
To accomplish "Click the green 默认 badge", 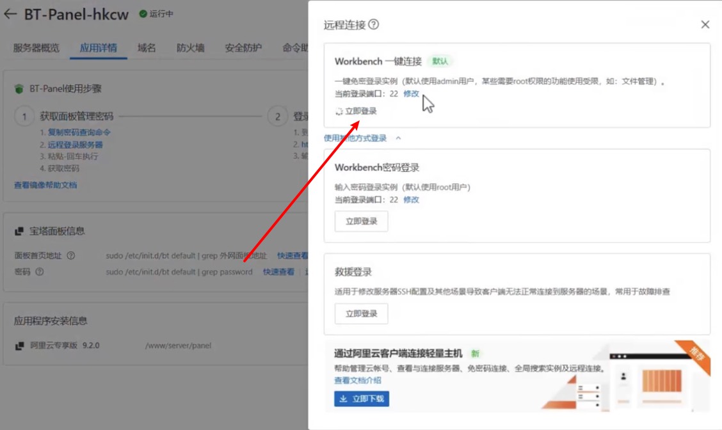I will 440,61.
